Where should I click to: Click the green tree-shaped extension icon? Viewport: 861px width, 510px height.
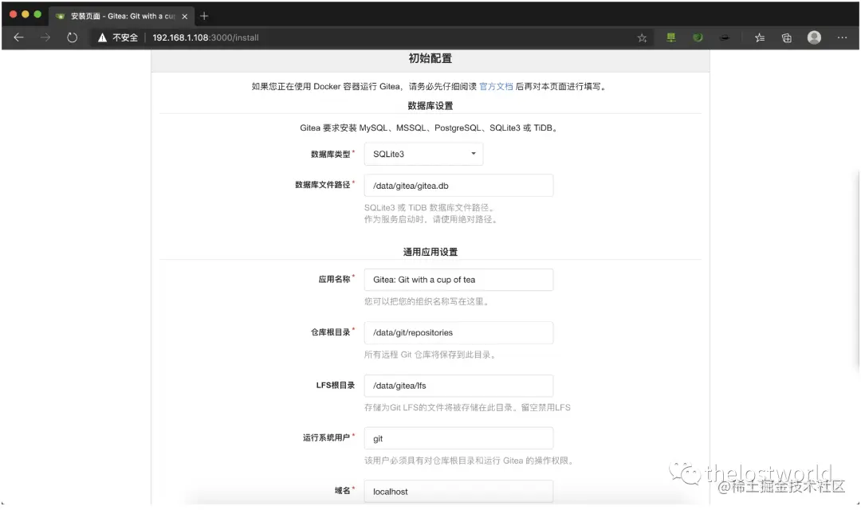tap(671, 37)
